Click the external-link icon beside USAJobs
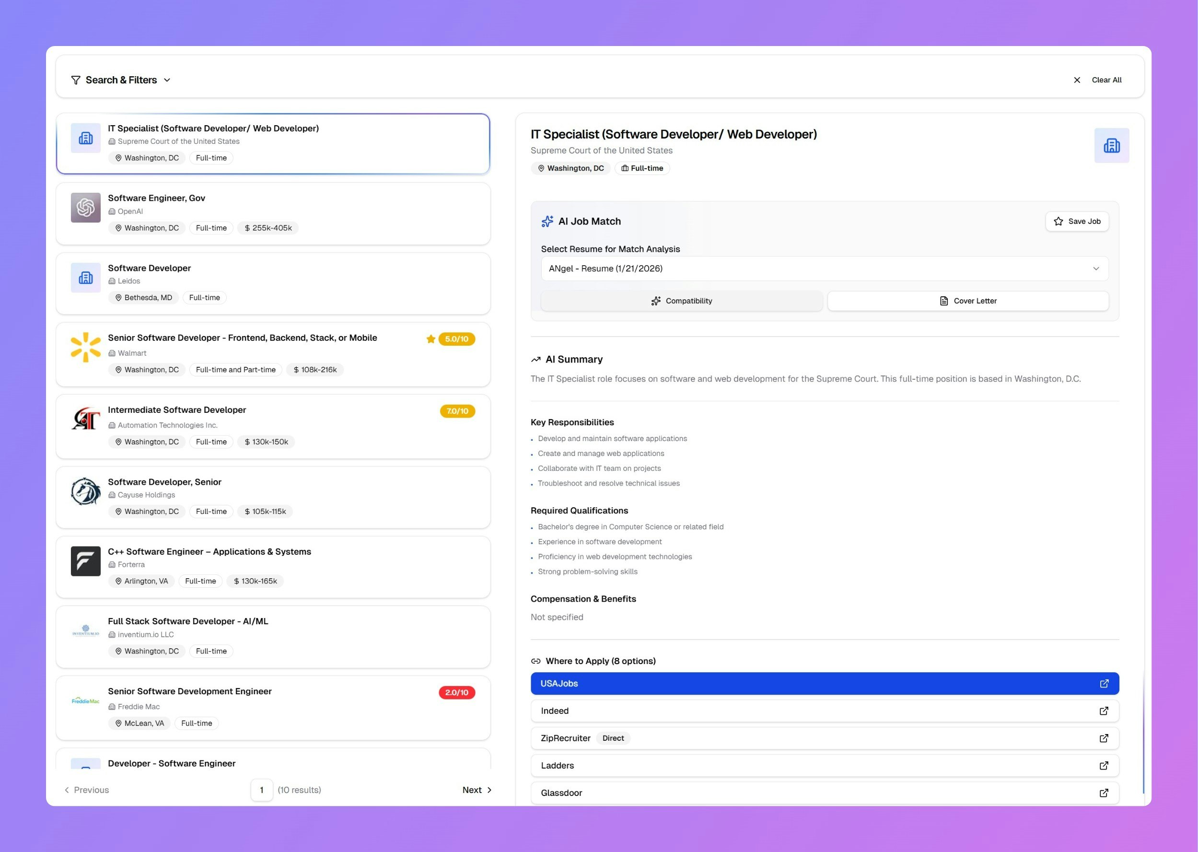This screenshot has width=1198, height=852. (x=1104, y=683)
